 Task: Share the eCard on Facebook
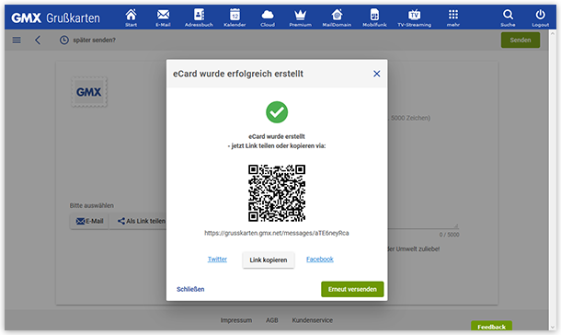(320, 260)
